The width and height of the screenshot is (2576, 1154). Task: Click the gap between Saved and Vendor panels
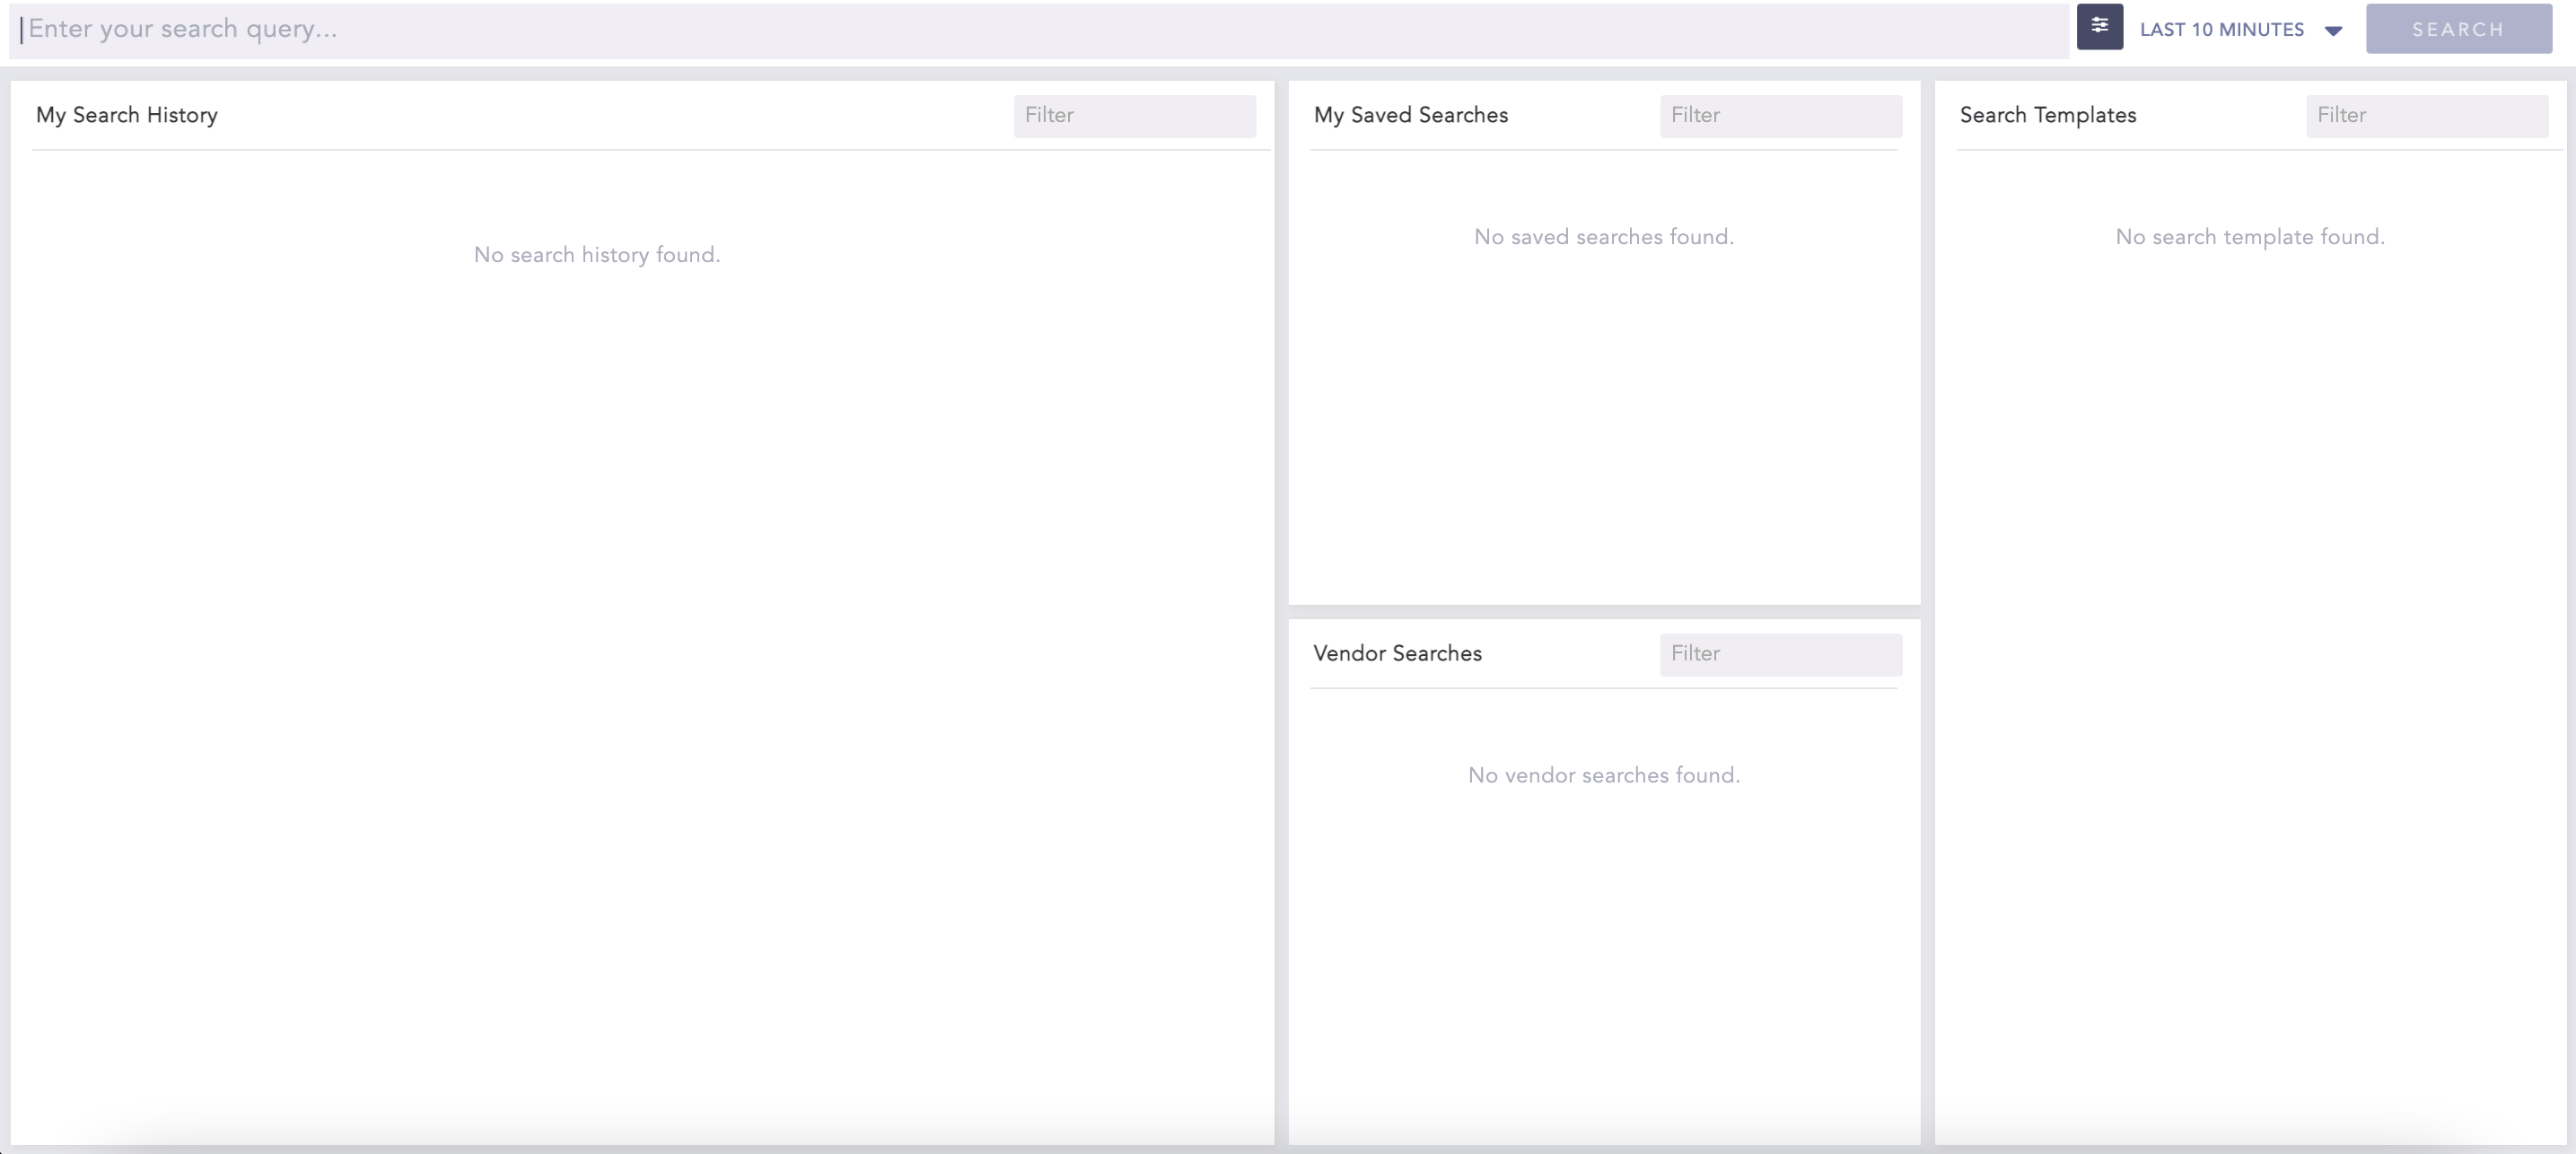[1603, 612]
